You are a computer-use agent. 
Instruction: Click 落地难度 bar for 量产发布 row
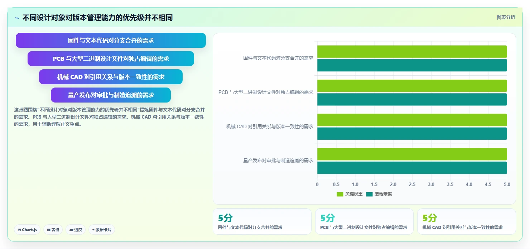(412, 168)
